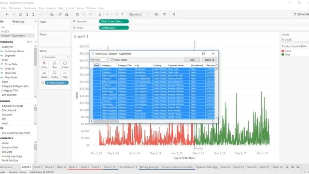This screenshot has height=174, width=309.
Task: Click the add data source icon
Action: [27, 14]
